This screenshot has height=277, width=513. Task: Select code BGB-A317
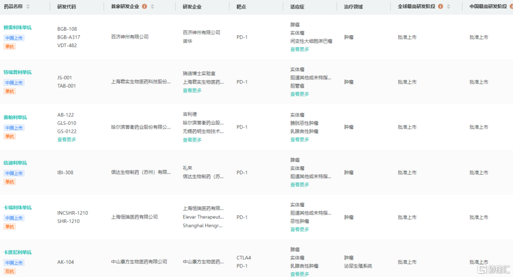(69, 37)
